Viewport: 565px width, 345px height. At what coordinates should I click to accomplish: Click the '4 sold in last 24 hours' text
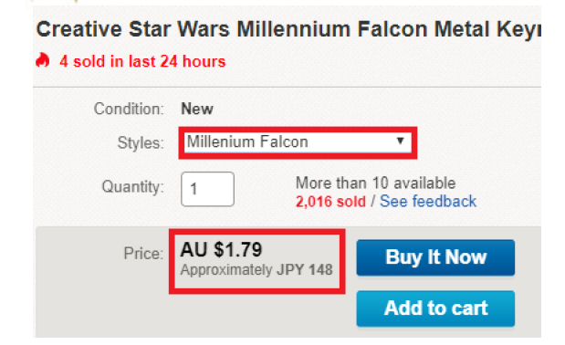(142, 61)
